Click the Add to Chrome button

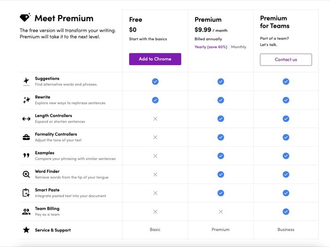155,59
